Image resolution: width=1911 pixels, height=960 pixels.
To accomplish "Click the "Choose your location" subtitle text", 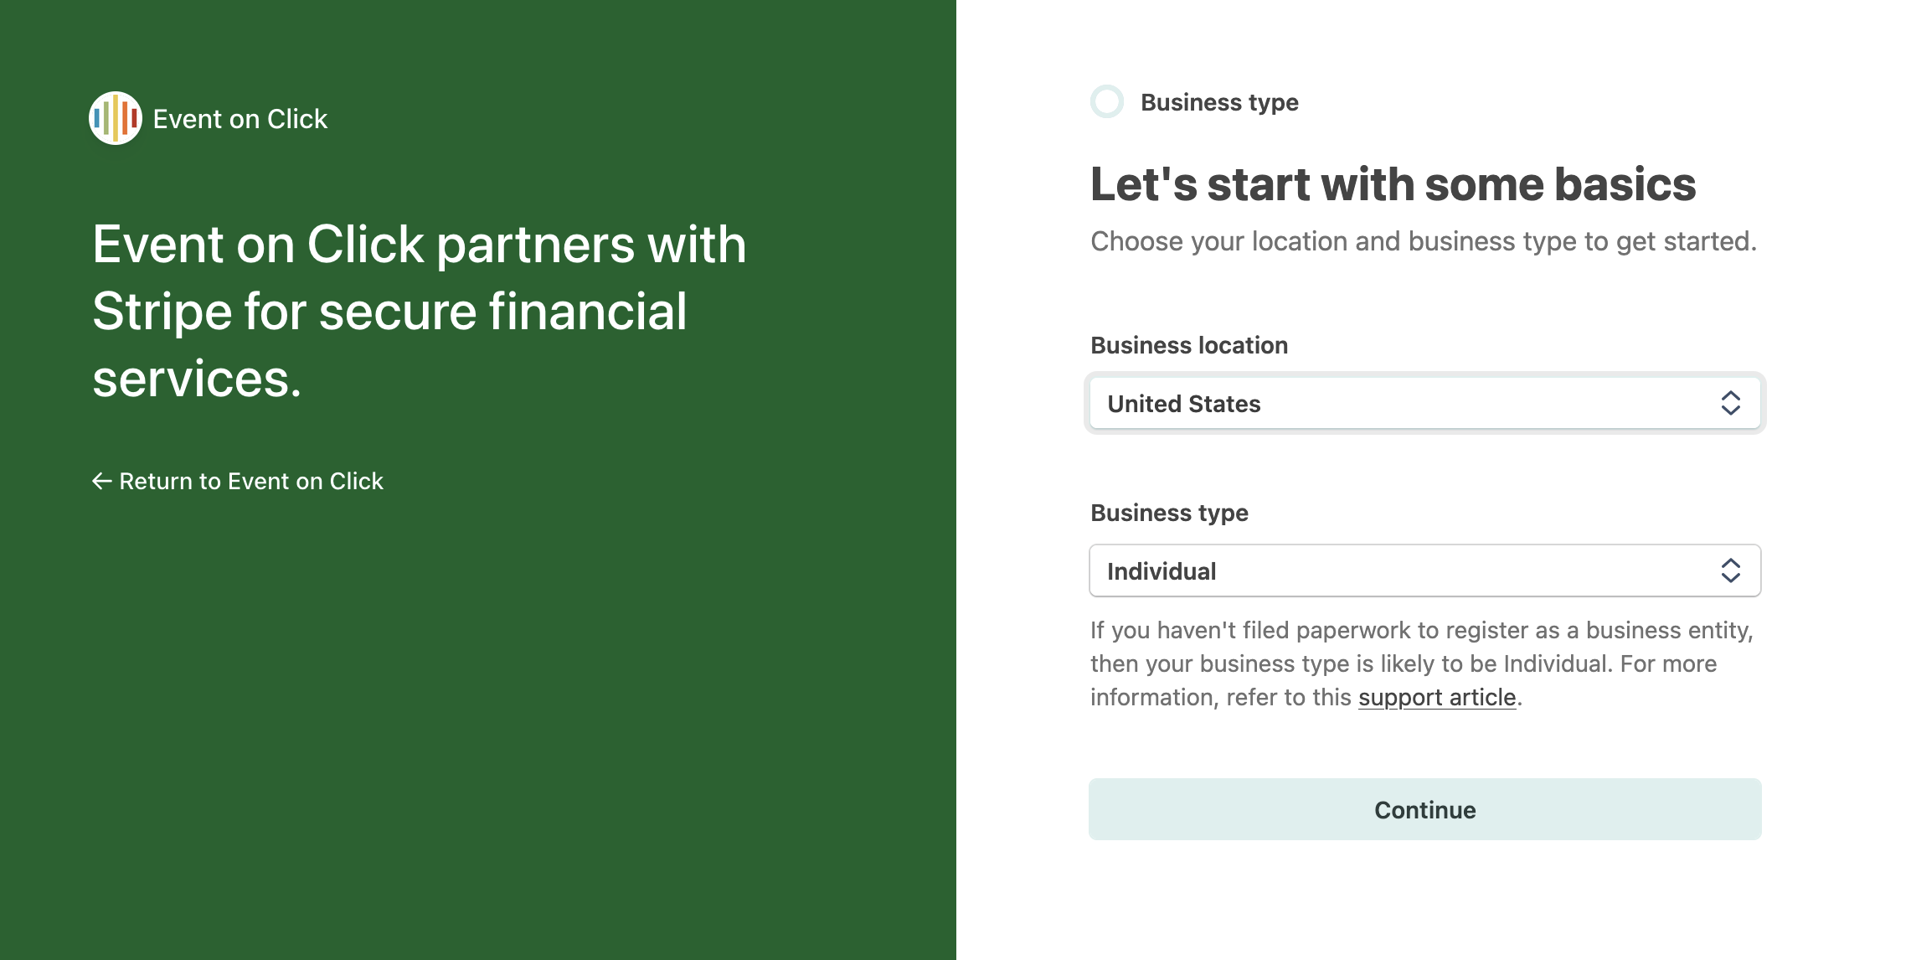I will 1423,241.
